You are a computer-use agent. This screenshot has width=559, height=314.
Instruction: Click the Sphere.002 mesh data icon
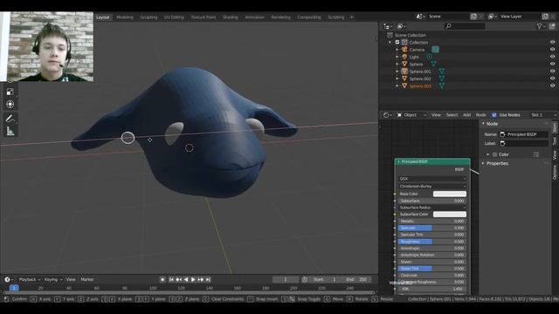point(441,78)
